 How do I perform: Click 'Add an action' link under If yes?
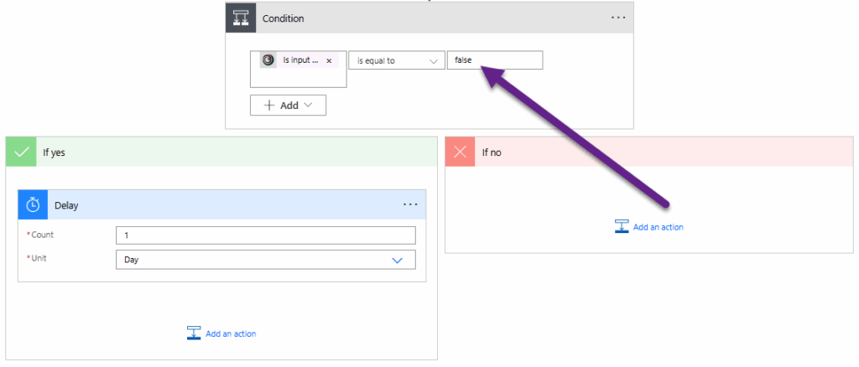(231, 333)
